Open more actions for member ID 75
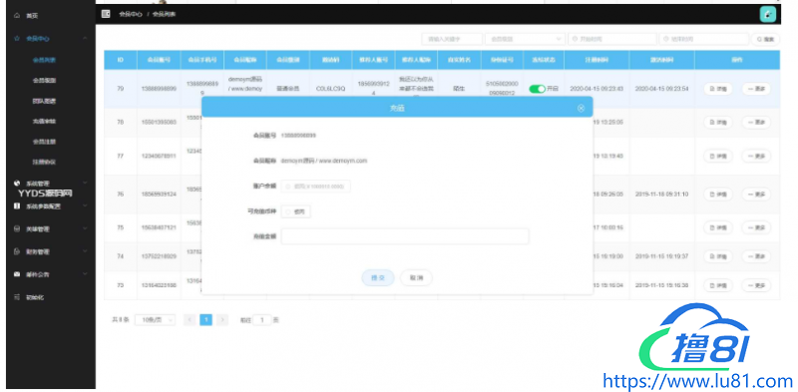This screenshot has height=392, width=798. point(756,227)
